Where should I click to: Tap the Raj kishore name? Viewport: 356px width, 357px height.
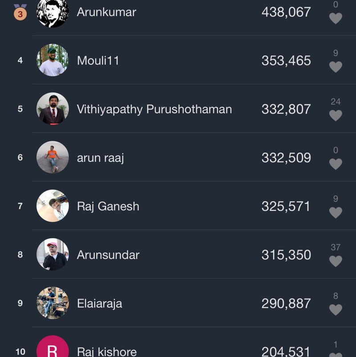click(x=107, y=352)
